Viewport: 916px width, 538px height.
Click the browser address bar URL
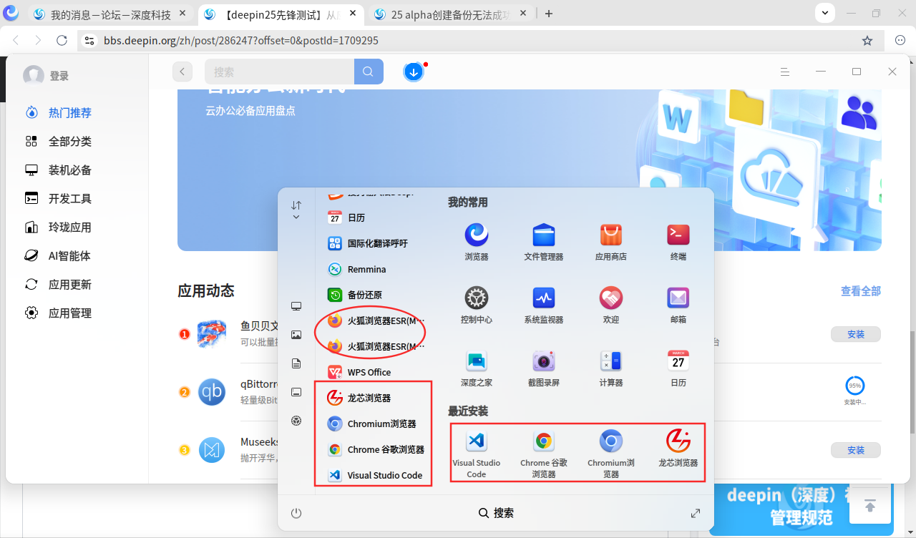pyautogui.click(x=241, y=41)
